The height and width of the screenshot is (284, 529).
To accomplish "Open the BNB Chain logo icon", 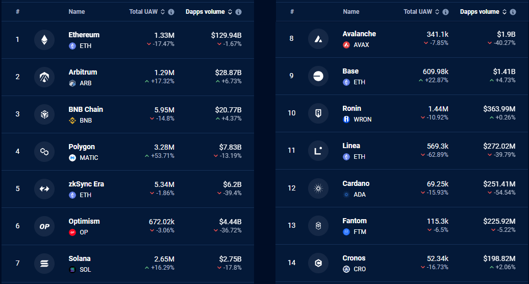I will pyautogui.click(x=44, y=114).
